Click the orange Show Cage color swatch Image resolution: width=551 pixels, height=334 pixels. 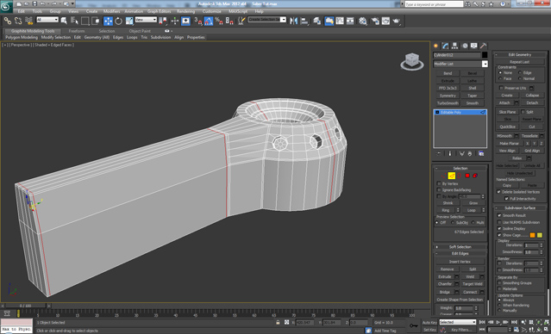click(x=533, y=235)
